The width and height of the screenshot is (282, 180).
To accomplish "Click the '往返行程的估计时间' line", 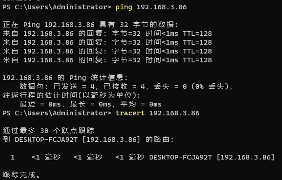I will tap(71, 95).
